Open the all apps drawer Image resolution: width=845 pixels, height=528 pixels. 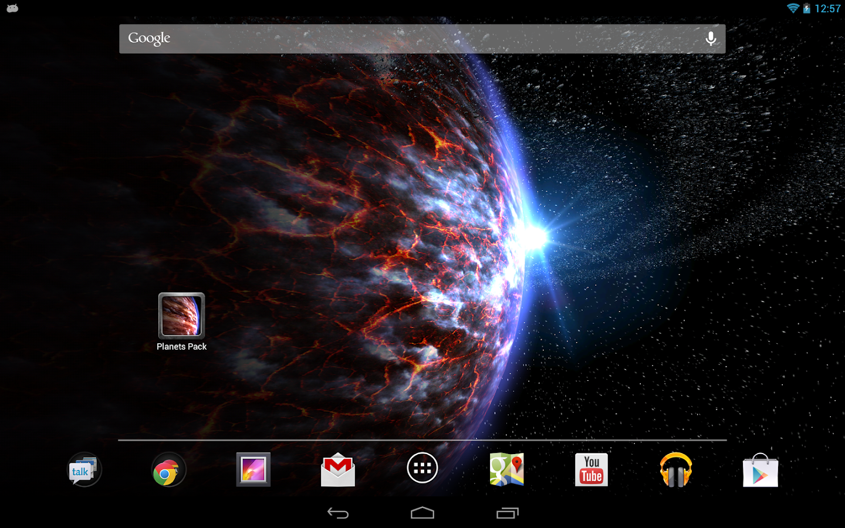(x=422, y=468)
